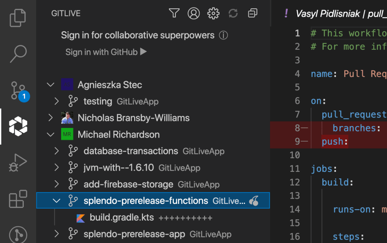The width and height of the screenshot is (387, 243).
Task: Collapse the splendo-prerelease-functions branch chevron
Action: click(57, 200)
